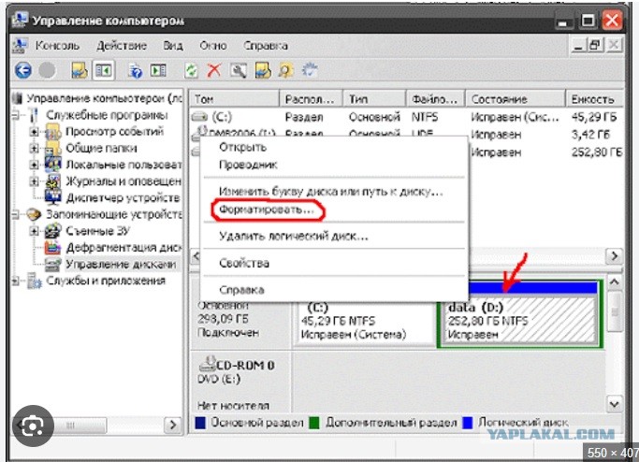Expand the Общие папки tree node

click(x=35, y=149)
